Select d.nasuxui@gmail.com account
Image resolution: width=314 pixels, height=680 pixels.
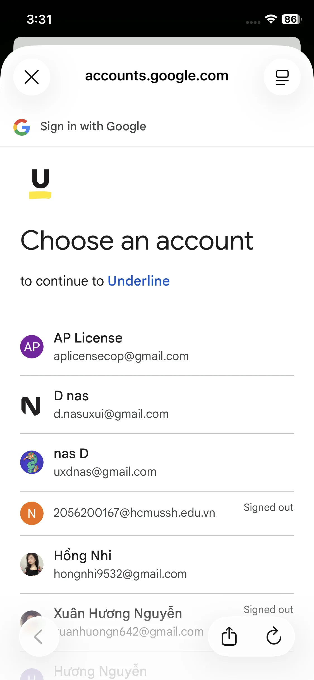tap(111, 405)
